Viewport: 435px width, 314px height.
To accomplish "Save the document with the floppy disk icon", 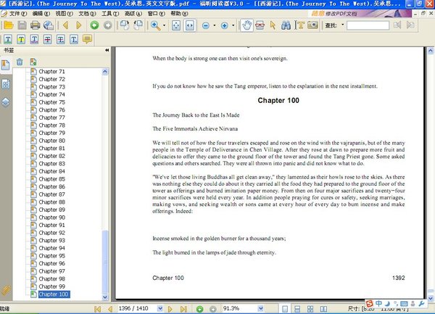I will tap(22, 25).
